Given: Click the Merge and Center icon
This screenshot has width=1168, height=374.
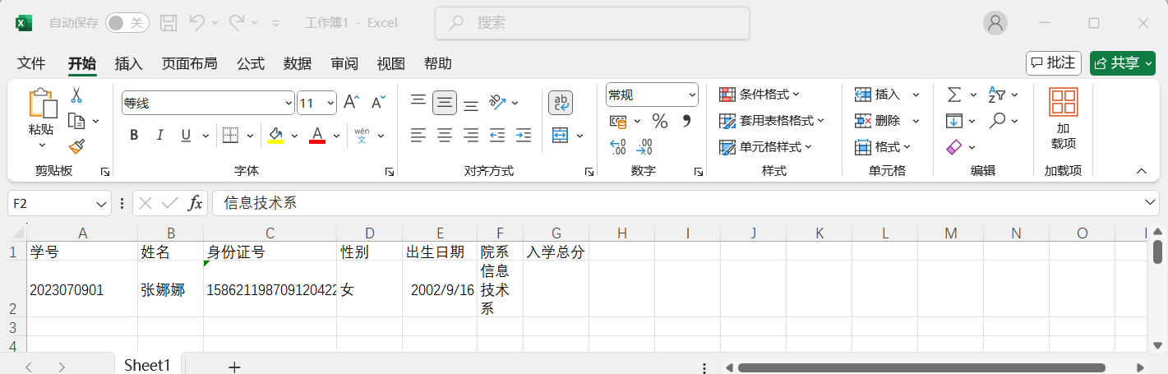Looking at the screenshot, I should pyautogui.click(x=560, y=136).
